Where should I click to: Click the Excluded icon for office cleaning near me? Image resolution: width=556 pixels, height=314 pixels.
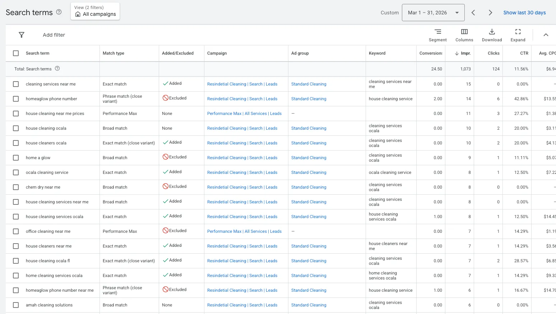pyautogui.click(x=166, y=230)
